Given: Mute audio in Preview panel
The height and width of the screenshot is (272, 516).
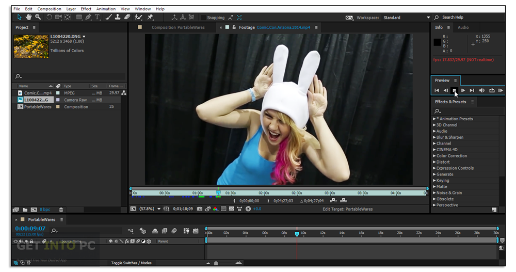Looking at the screenshot, I should point(481,91).
